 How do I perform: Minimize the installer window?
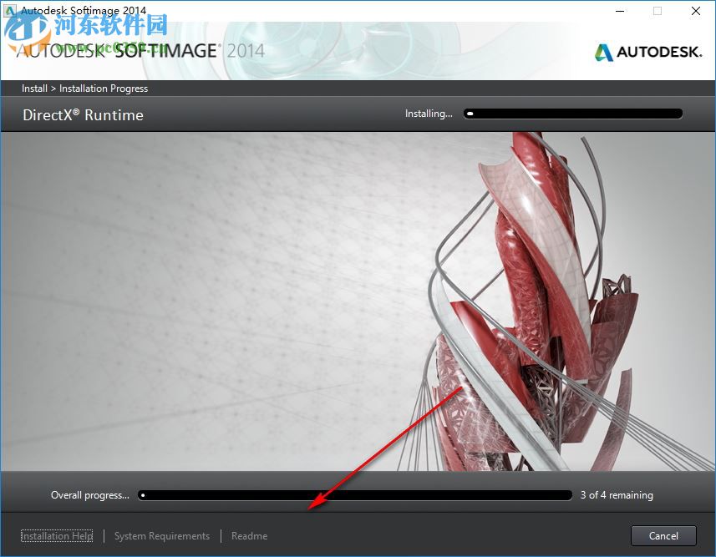click(619, 11)
